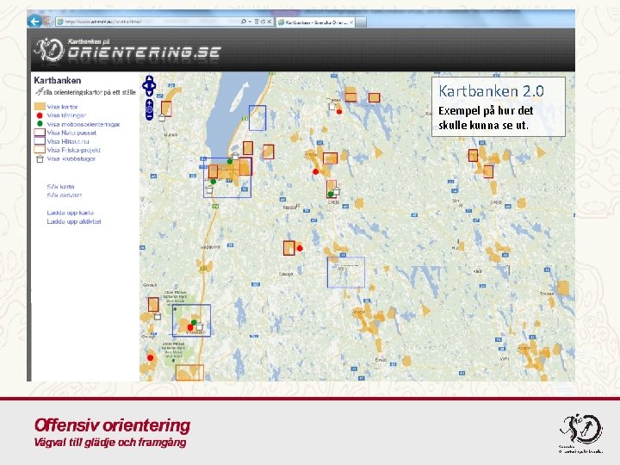Pan the map down with the arrow control
620x465 pixels.
tap(149, 93)
